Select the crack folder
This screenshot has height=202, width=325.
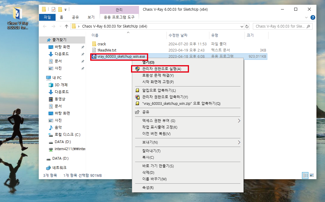click(x=102, y=44)
